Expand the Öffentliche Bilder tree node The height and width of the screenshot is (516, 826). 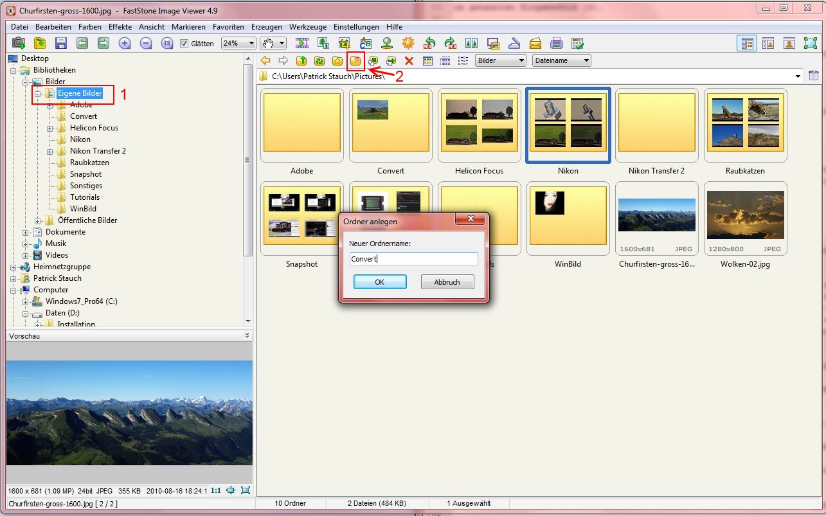(x=38, y=220)
